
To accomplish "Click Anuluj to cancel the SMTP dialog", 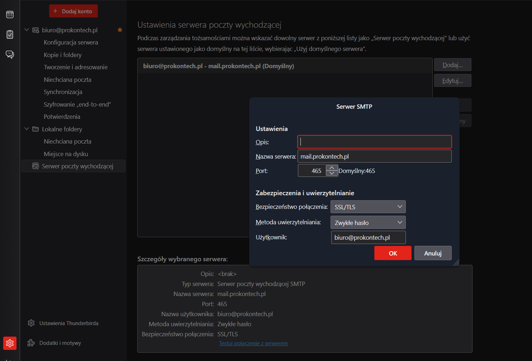I will pyautogui.click(x=433, y=253).
